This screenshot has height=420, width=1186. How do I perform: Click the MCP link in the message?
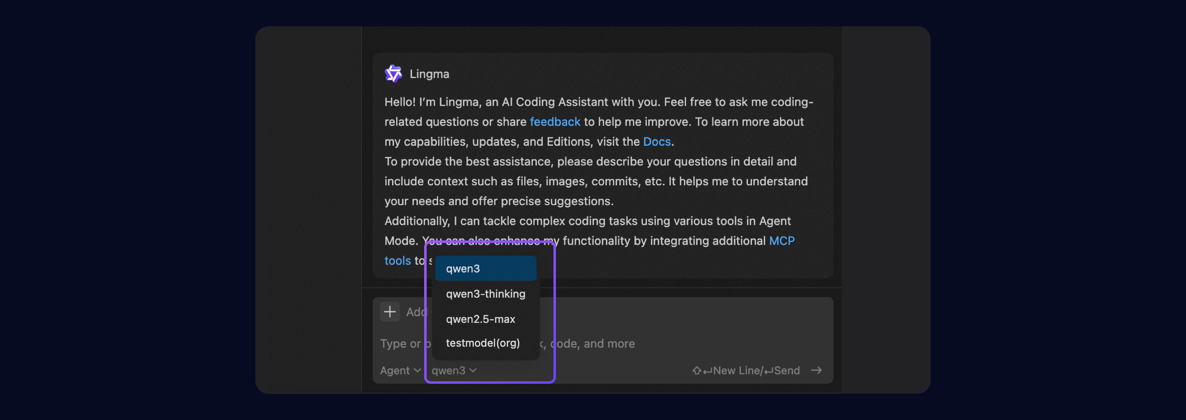[x=781, y=241]
